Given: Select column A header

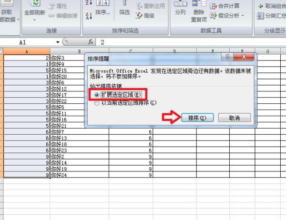Looking at the screenshot, I should pyautogui.click(x=27, y=51).
